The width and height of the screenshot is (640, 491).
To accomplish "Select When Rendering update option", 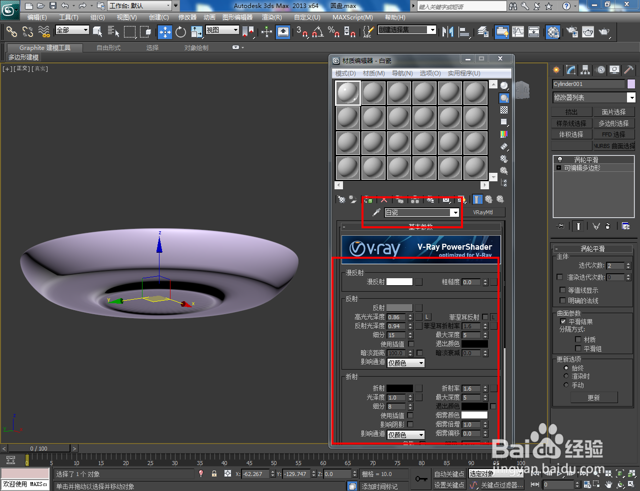I will 566,376.
